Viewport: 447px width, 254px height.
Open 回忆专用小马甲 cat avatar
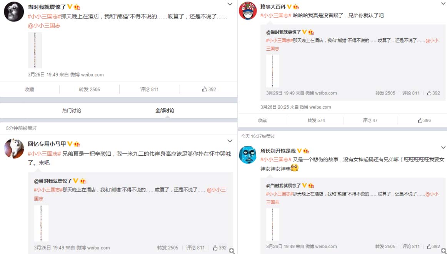[x=14, y=148]
